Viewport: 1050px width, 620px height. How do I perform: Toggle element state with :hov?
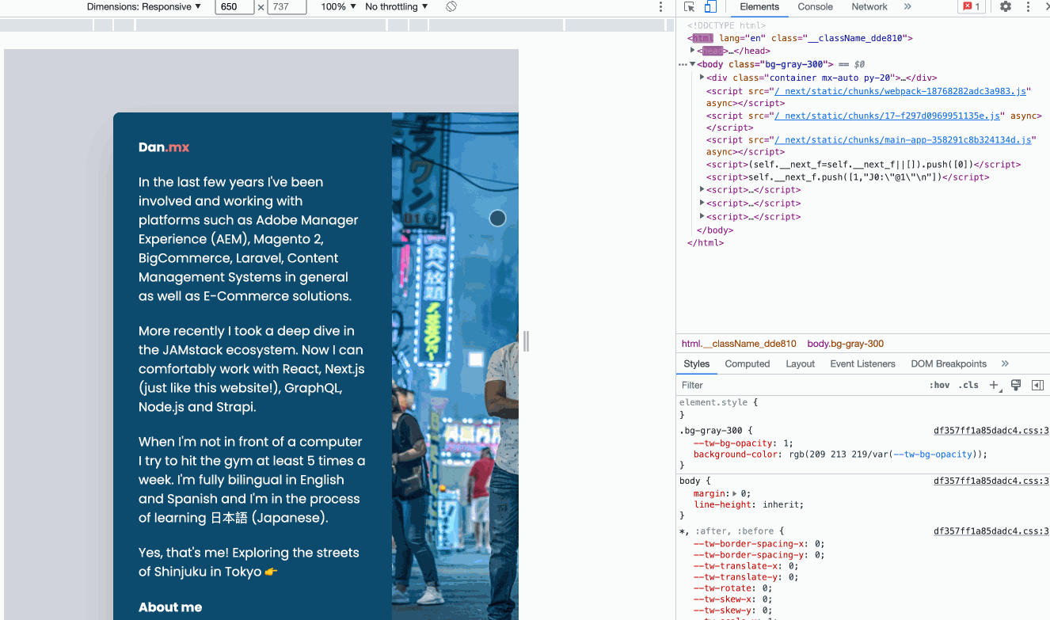(x=939, y=385)
